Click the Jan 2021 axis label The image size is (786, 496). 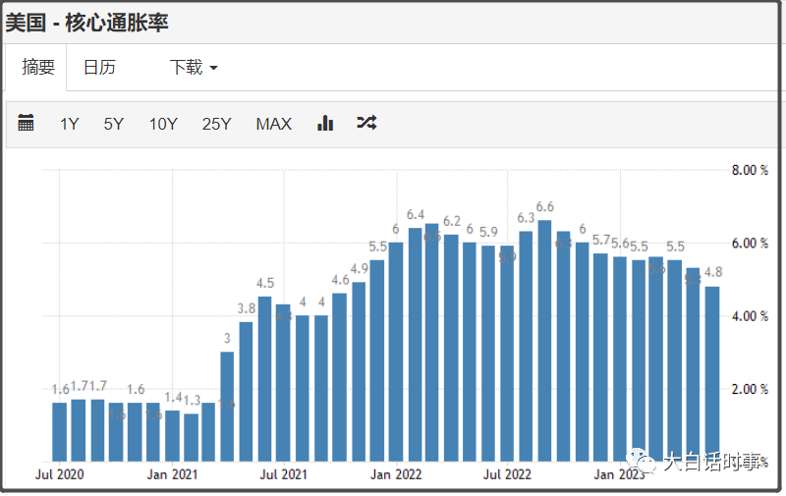click(172, 474)
